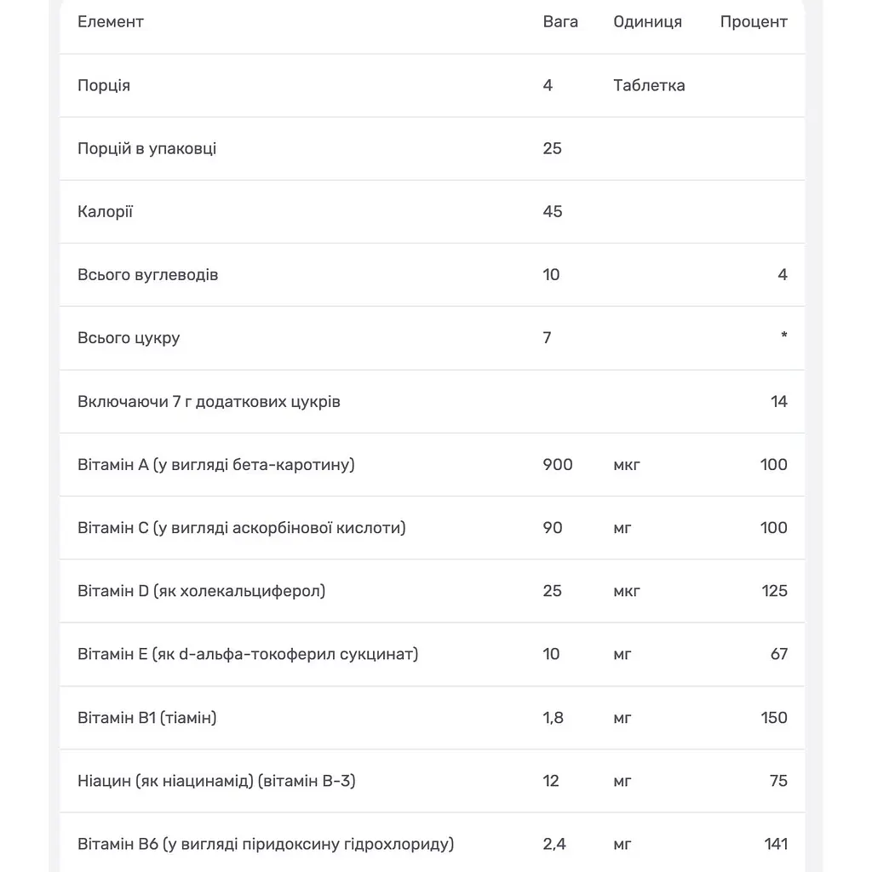Click the Калорії row label
The image size is (872, 872).
tap(105, 211)
